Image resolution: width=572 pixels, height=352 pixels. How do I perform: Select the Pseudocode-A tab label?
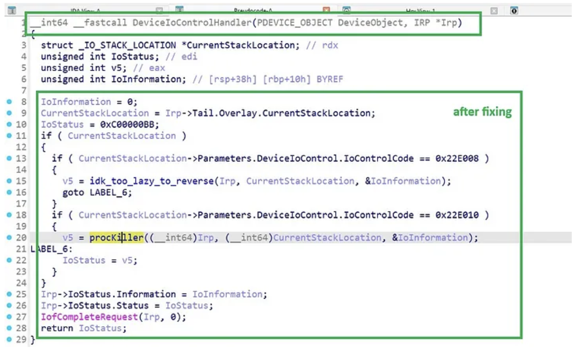pyautogui.click(x=253, y=10)
